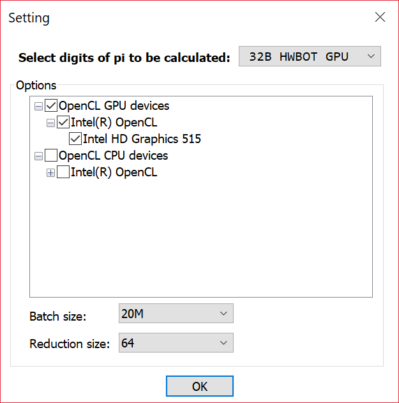Select Intel(R) OpenCL label under CPU devices
Viewport: 399px width, 403px height.
(114, 172)
